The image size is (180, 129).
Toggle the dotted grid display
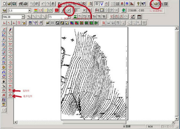113,4
